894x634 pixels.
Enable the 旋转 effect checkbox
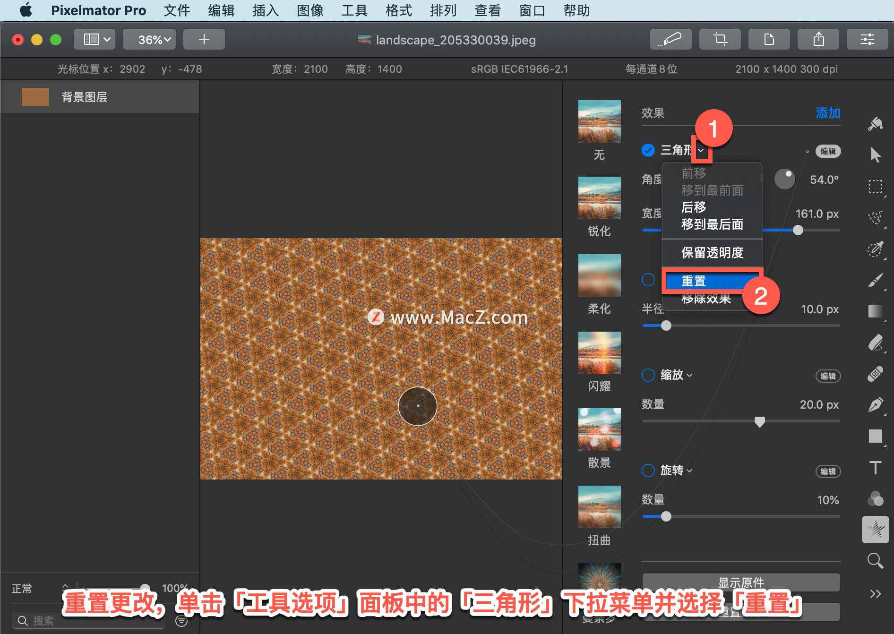(648, 471)
